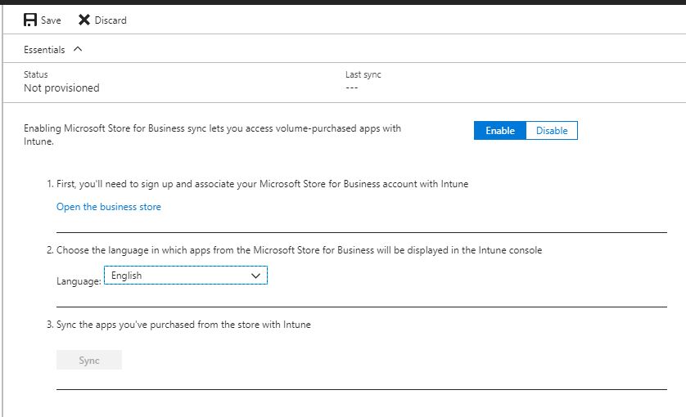686x417 pixels.
Task: Click the 'Language:' field label
Action: coord(79,281)
